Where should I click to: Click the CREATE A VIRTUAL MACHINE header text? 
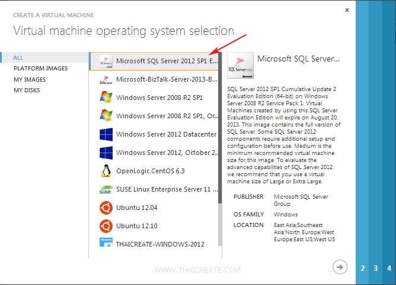[53, 15]
